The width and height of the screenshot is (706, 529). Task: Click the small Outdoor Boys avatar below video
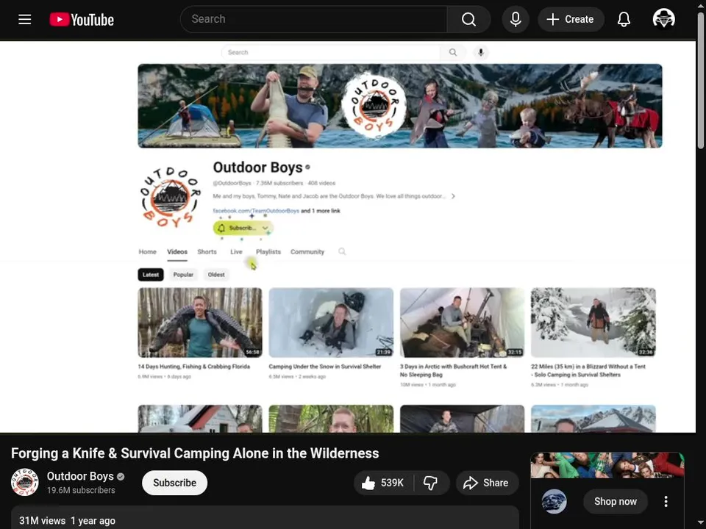point(25,482)
